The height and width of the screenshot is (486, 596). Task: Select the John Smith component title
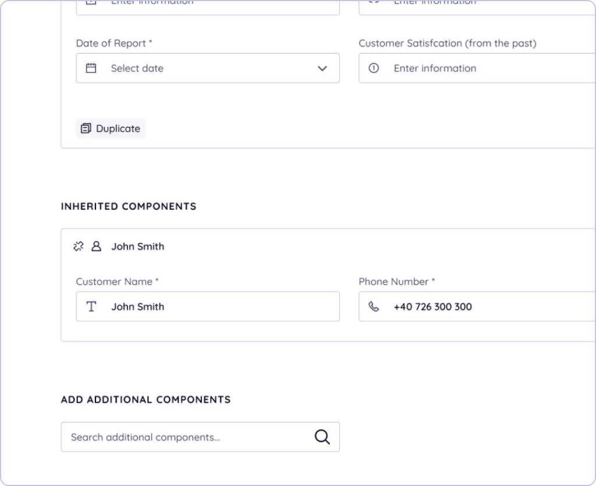138,246
